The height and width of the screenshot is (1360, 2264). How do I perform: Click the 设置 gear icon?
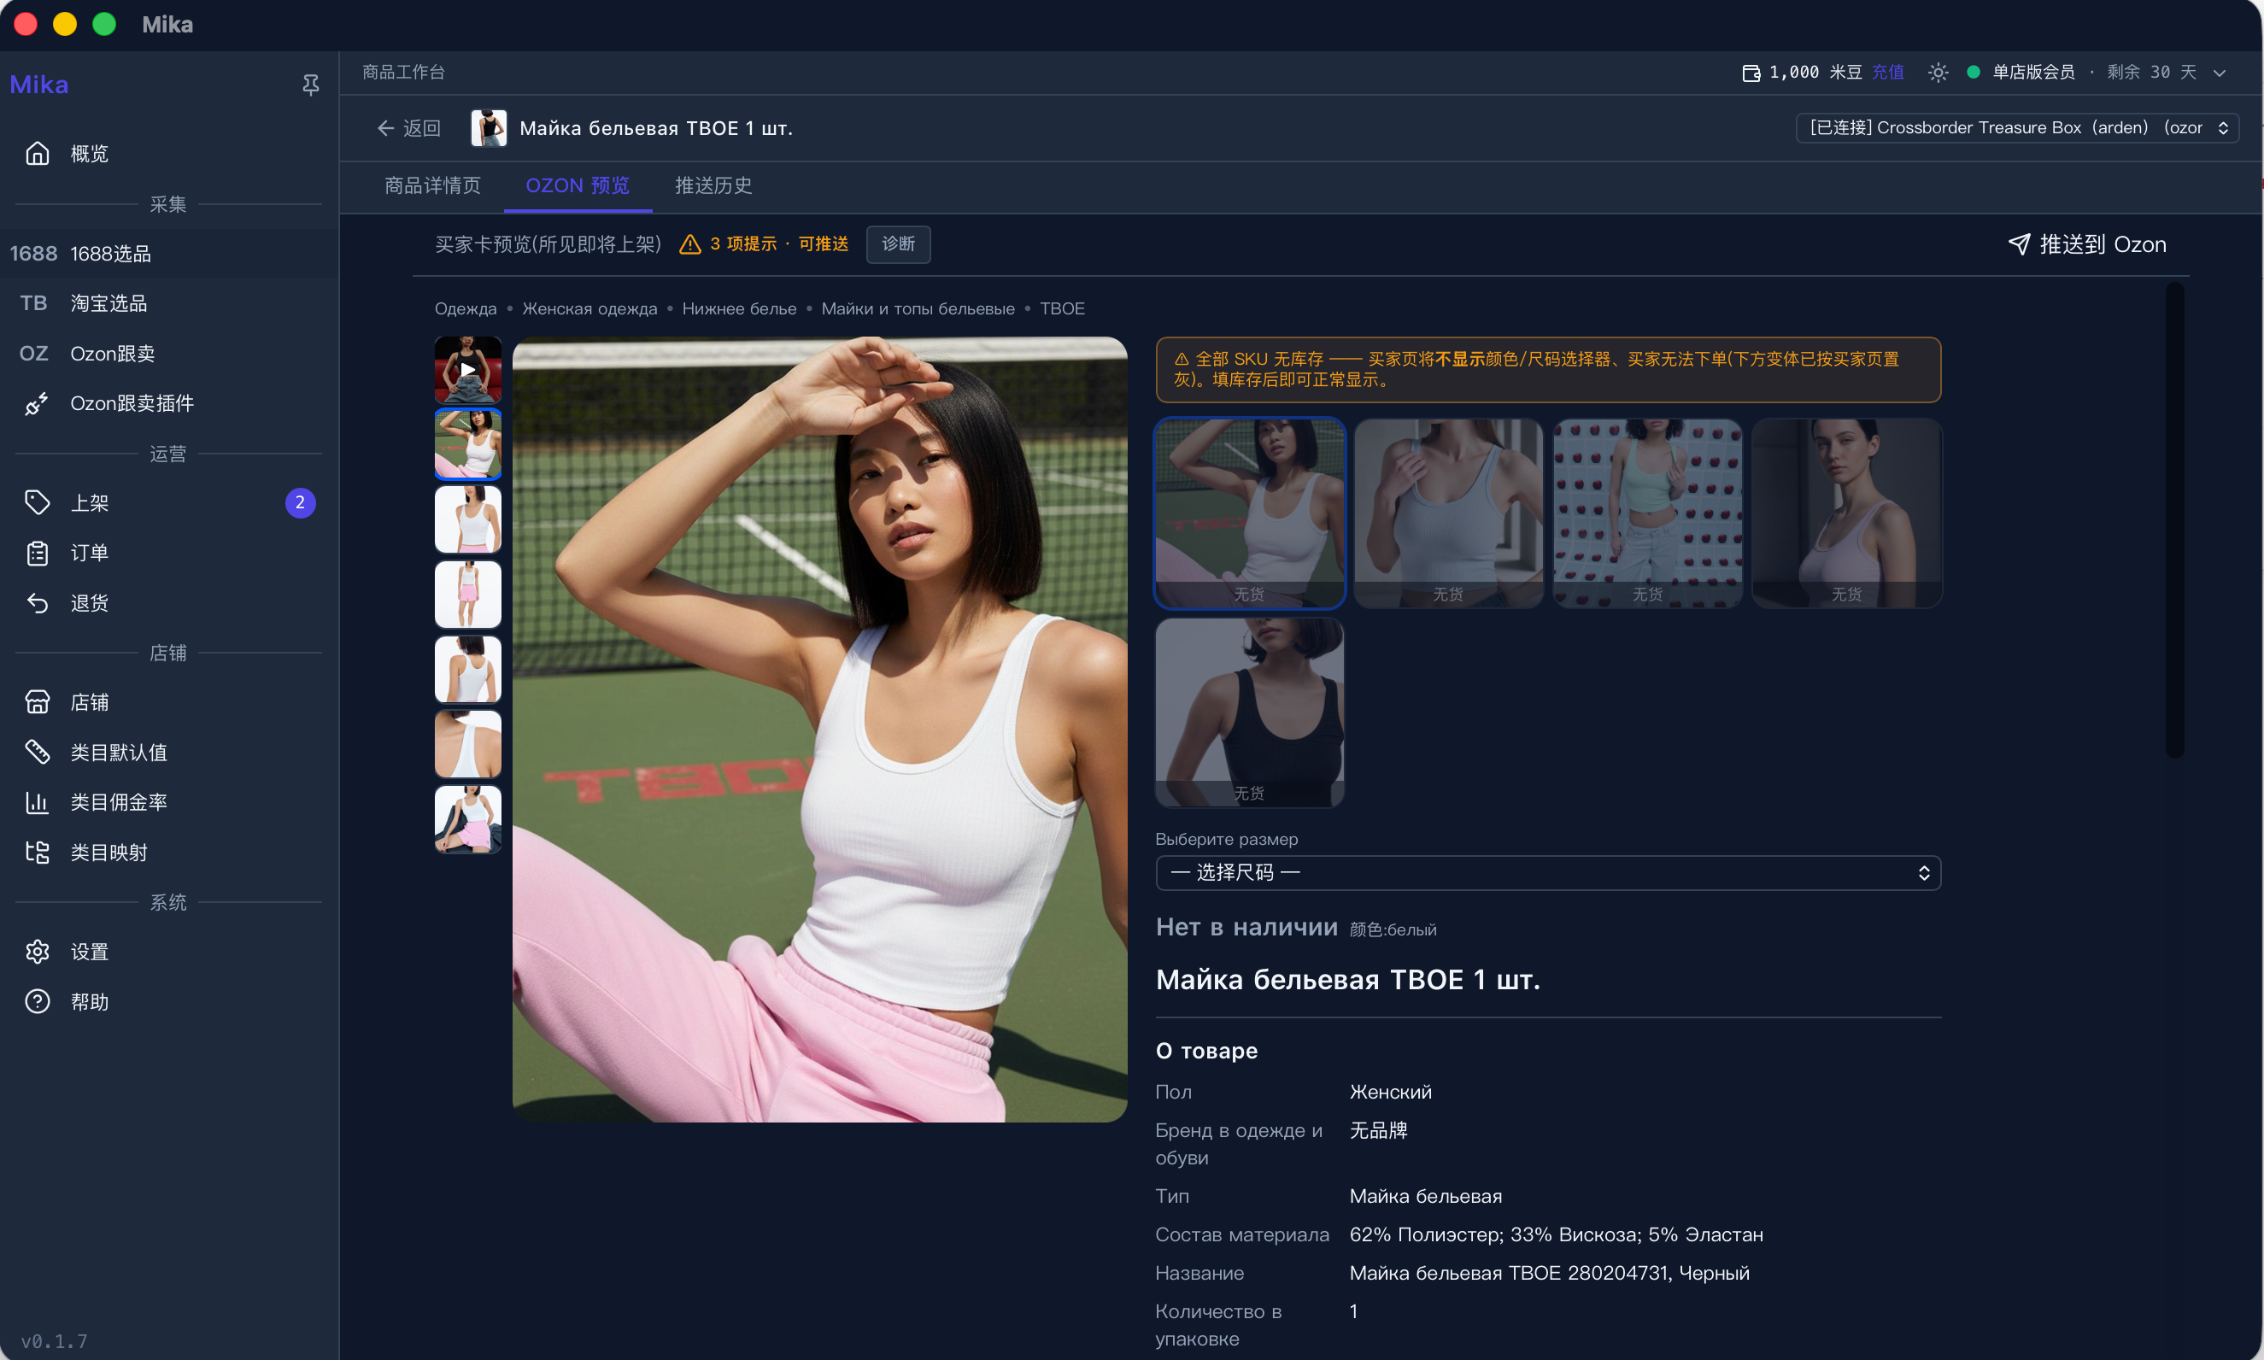coord(38,952)
